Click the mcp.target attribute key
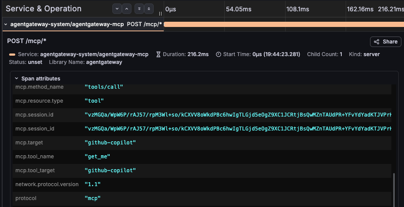The image size is (404, 207). (29, 143)
